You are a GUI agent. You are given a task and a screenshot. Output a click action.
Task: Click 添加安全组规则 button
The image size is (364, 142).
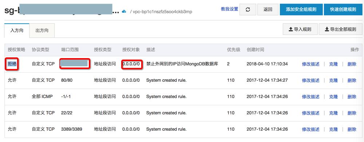(x=301, y=9)
